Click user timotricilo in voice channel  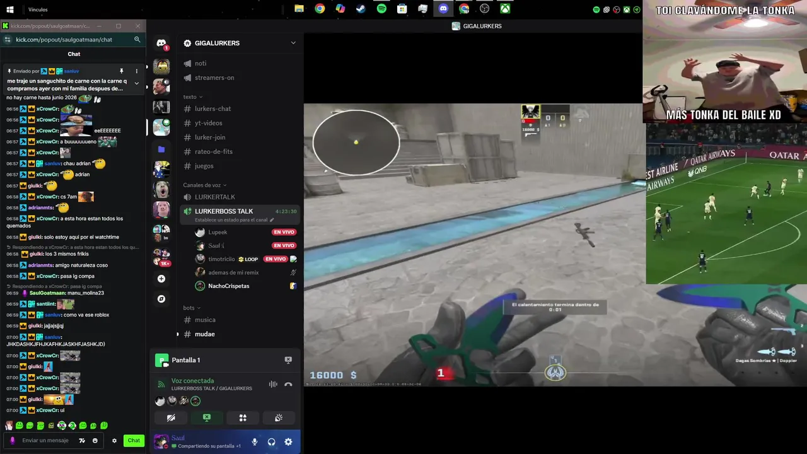coord(221,259)
